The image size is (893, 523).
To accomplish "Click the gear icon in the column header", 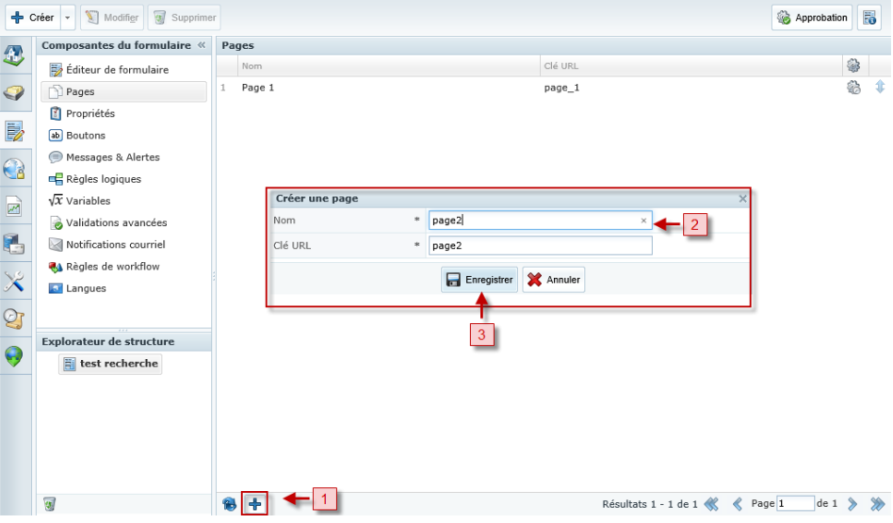I will point(853,66).
